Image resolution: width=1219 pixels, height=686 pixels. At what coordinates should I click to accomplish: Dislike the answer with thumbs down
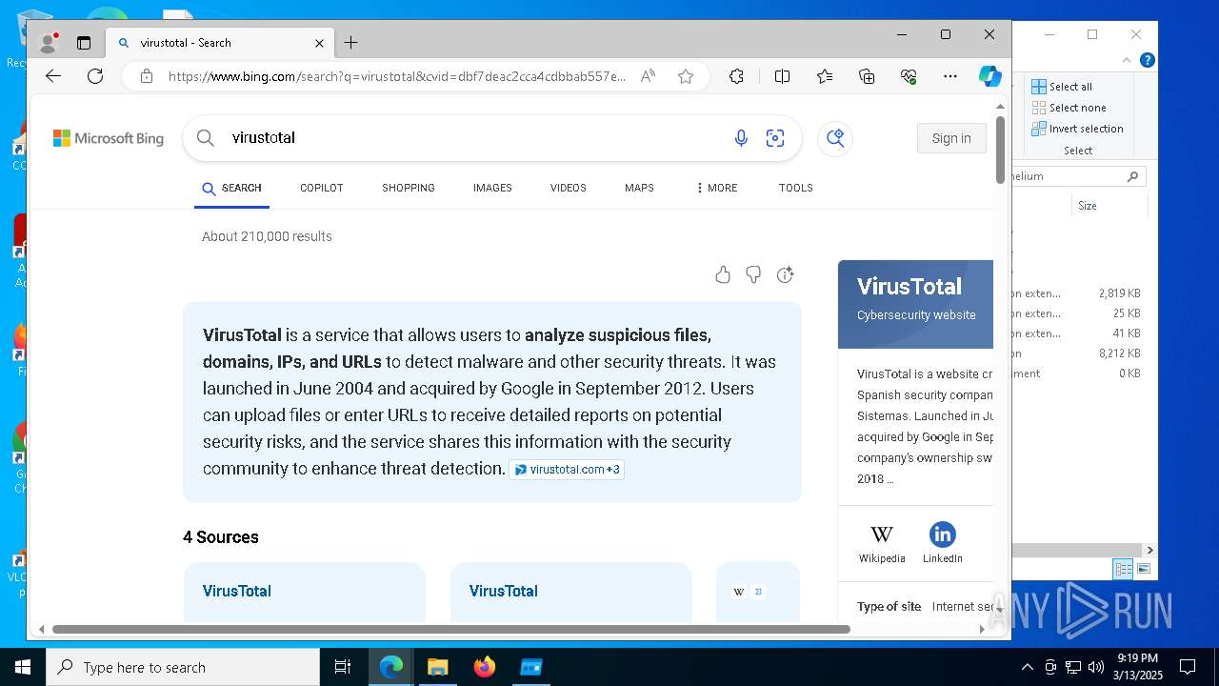click(753, 275)
